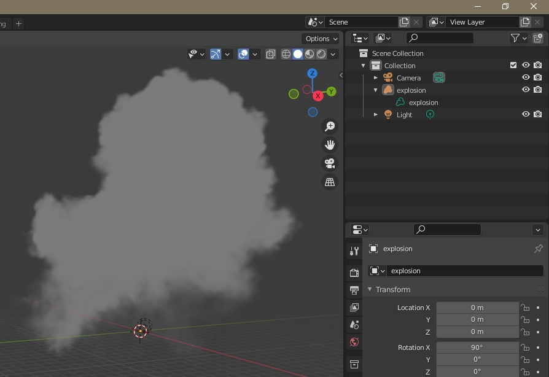The height and width of the screenshot is (377, 549).
Task: Click the negative Y axis gizmo circle
Action: point(294,94)
